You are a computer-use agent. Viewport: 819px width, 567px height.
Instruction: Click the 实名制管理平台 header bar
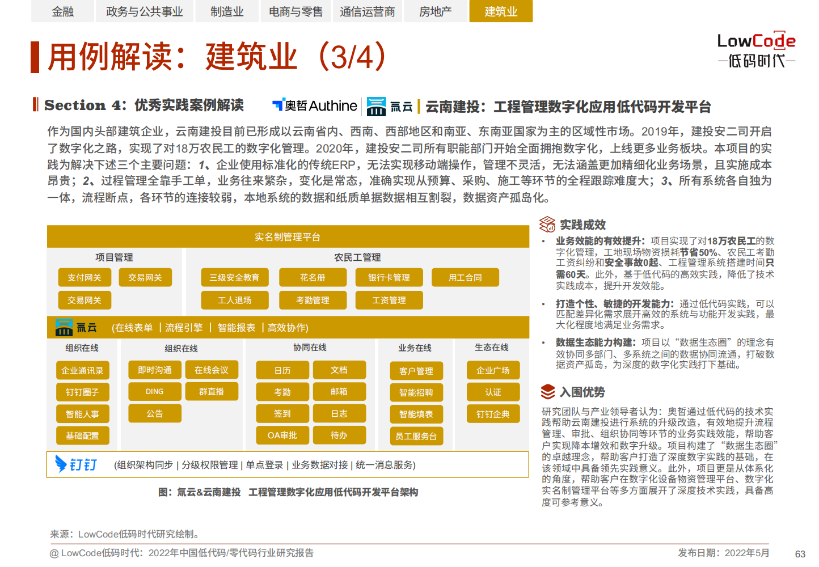point(288,236)
